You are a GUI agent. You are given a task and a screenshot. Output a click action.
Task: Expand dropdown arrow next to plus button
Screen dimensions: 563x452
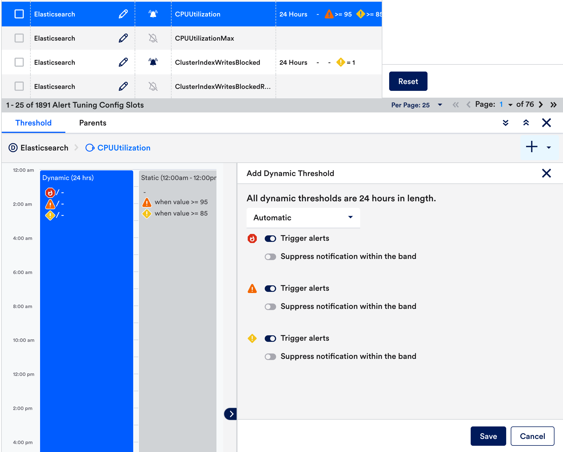(x=549, y=147)
